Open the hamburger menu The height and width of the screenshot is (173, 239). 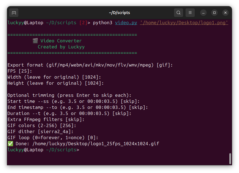tap(190, 13)
